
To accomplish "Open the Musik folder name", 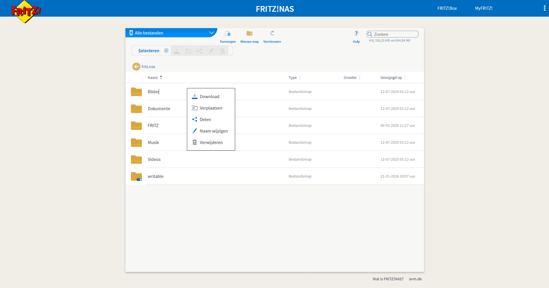I will [x=153, y=142].
